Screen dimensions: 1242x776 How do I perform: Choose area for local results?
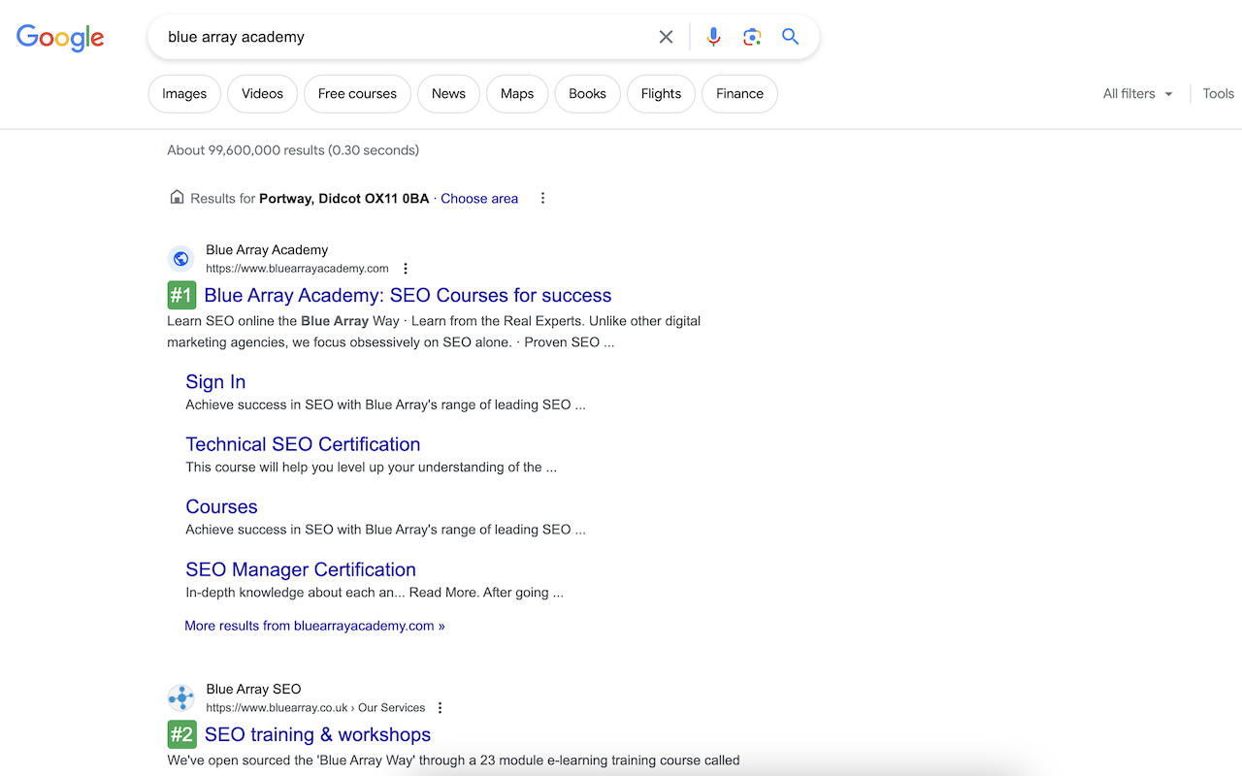point(479,198)
